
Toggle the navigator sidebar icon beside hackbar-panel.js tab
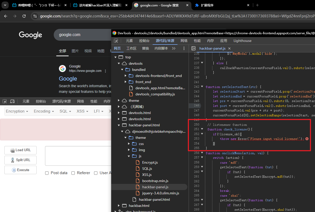[193, 48]
